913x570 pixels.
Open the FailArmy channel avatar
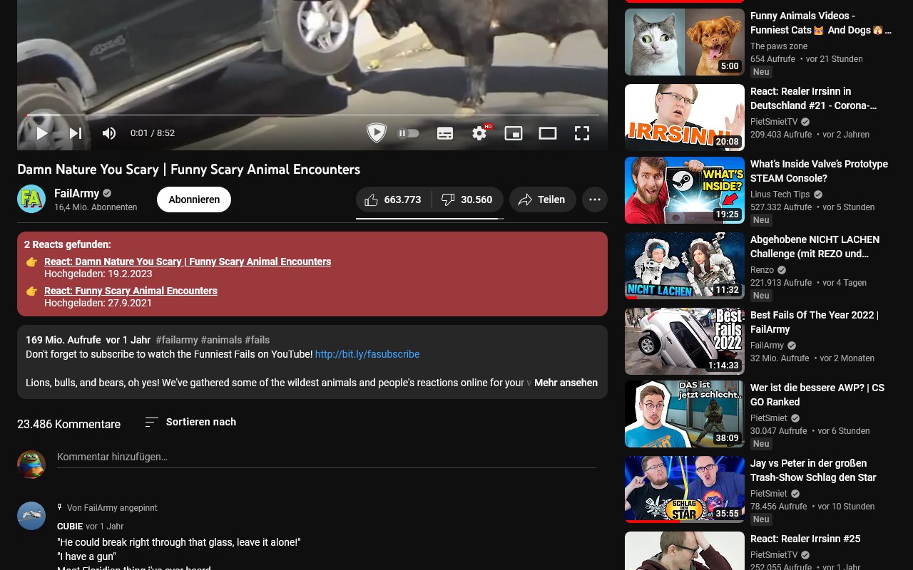(x=31, y=199)
